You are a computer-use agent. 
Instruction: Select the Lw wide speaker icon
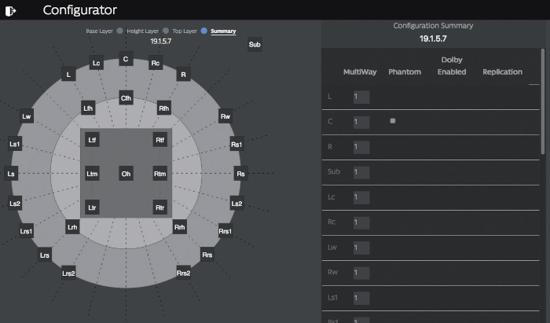click(27, 116)
